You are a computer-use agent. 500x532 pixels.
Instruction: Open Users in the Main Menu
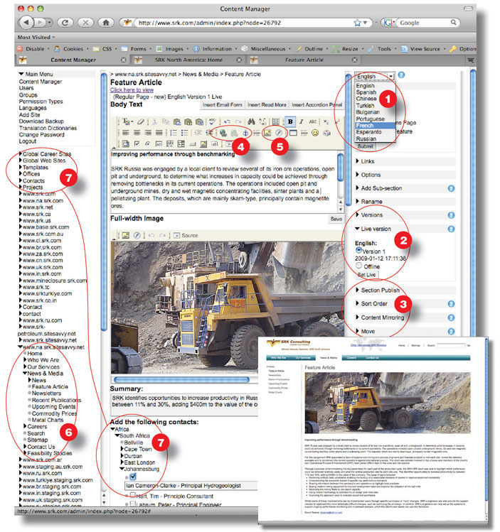click(x=26, y=88)
